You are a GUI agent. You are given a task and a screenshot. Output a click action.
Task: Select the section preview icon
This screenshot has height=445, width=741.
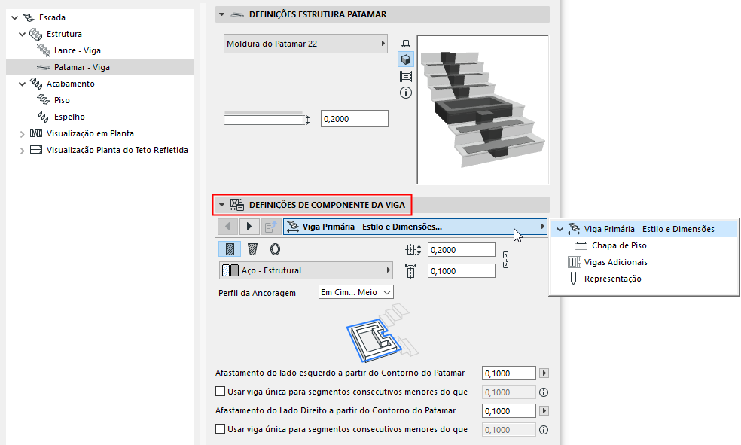click(x=405, y=76)
